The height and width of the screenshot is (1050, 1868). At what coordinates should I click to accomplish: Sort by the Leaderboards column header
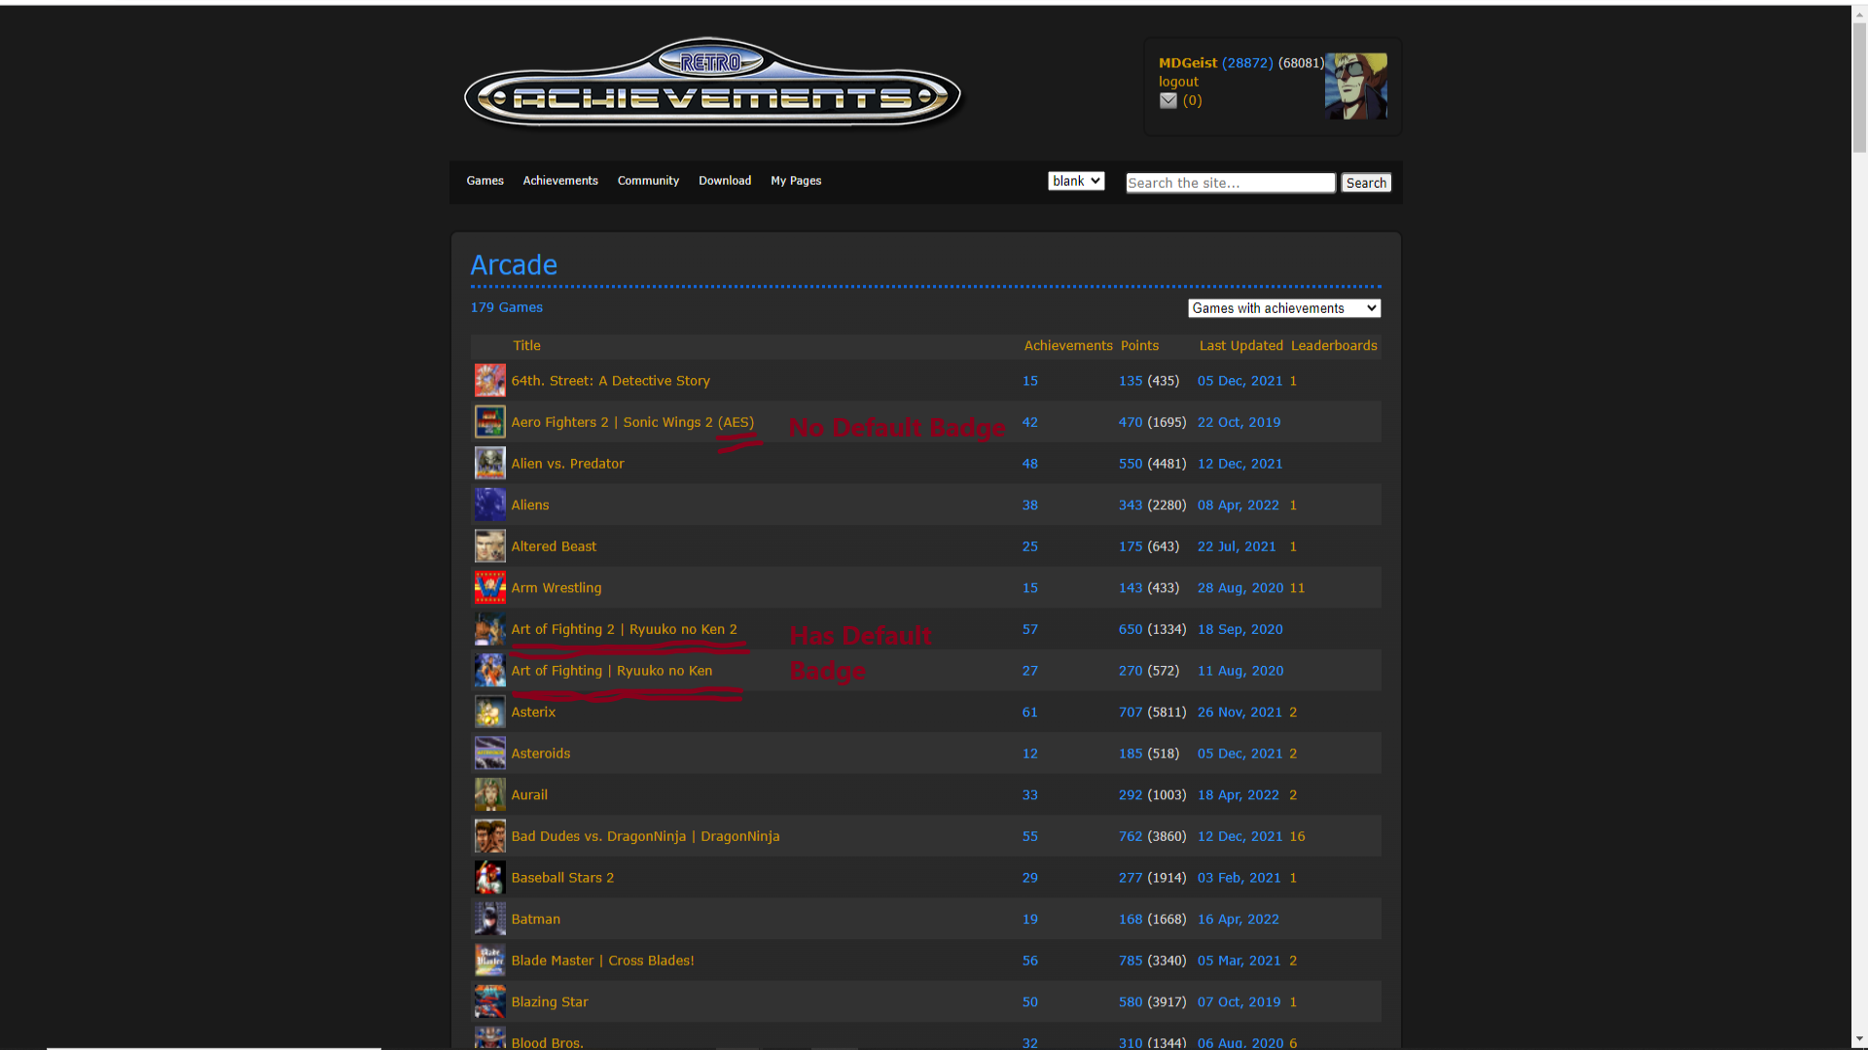1334,346
